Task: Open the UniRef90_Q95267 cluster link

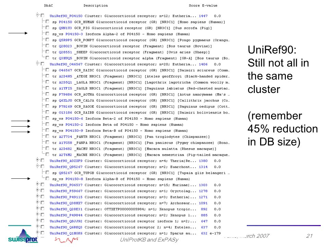Action: [x=66, y=167]
